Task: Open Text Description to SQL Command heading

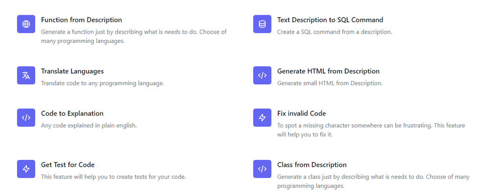Action: tap(330, 20)
